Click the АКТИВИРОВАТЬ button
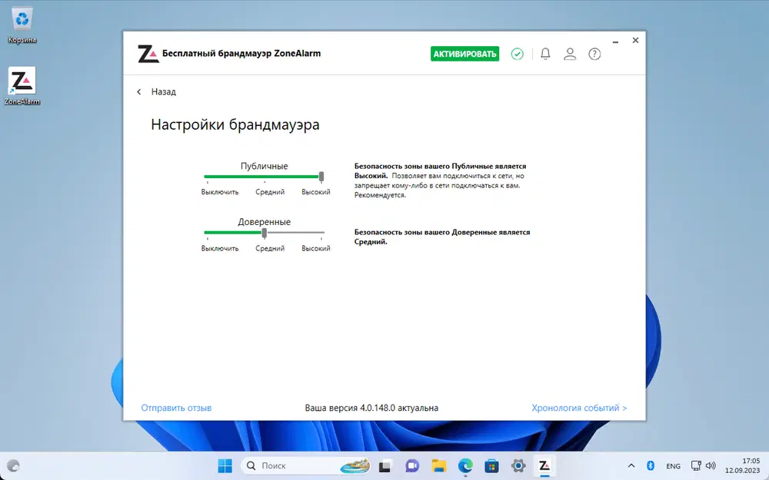Viewport: 769px width, 480px height. click(x=464, y=54)
